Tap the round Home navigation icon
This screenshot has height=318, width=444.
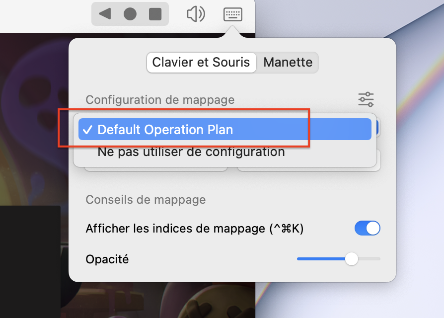(130, 14)
